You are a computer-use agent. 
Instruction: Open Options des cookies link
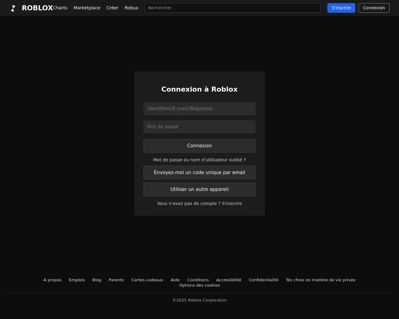pos(199,285)
